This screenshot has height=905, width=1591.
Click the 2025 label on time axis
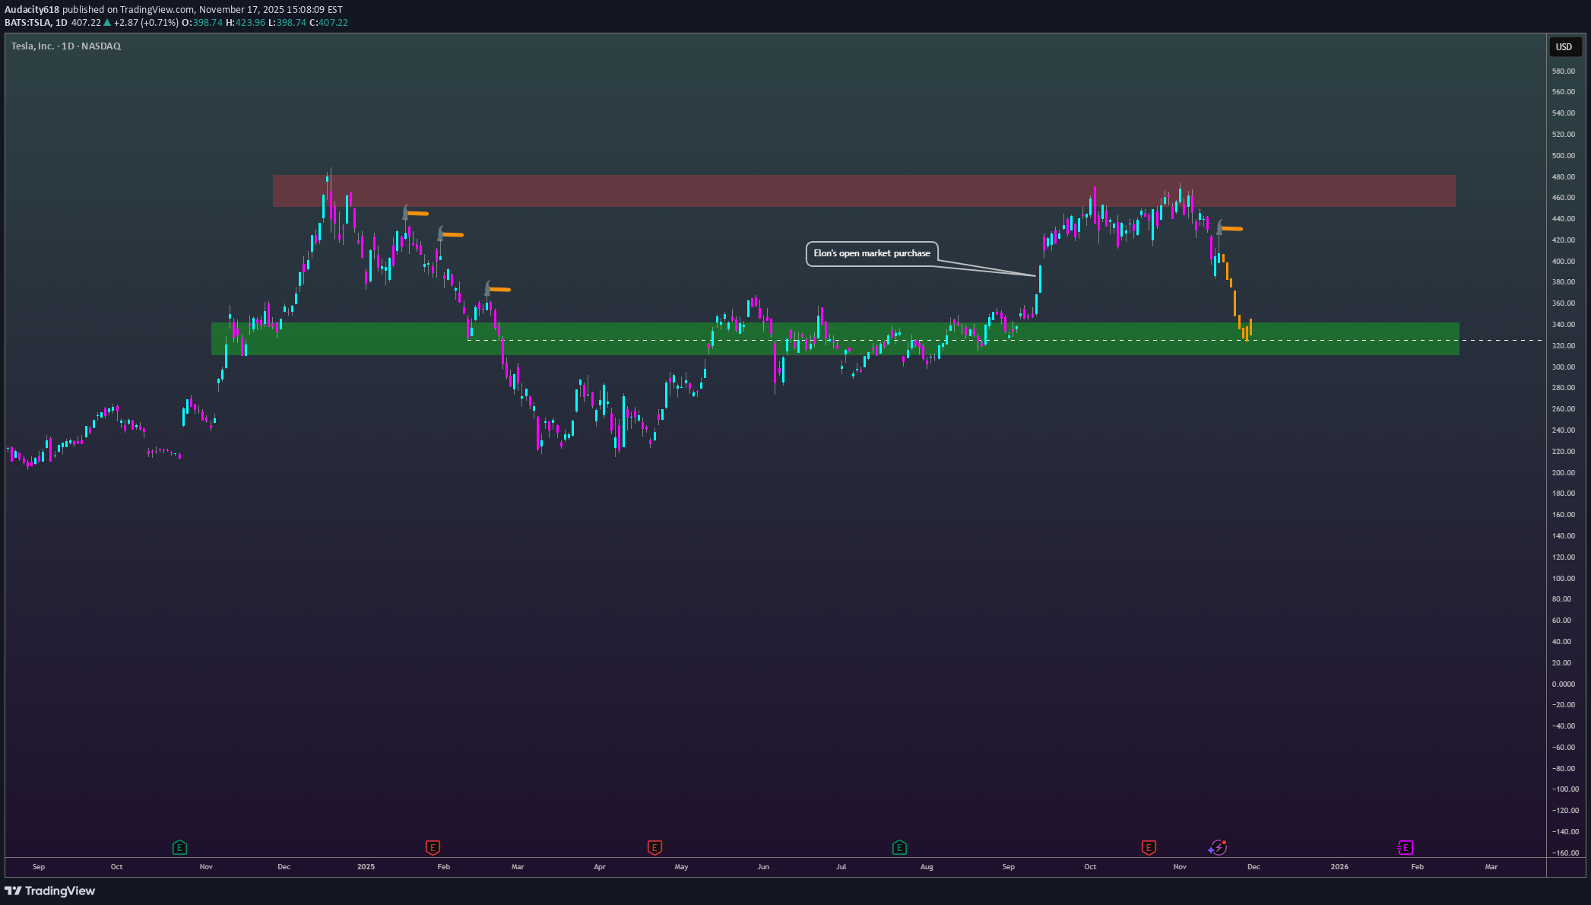point(366,867)
